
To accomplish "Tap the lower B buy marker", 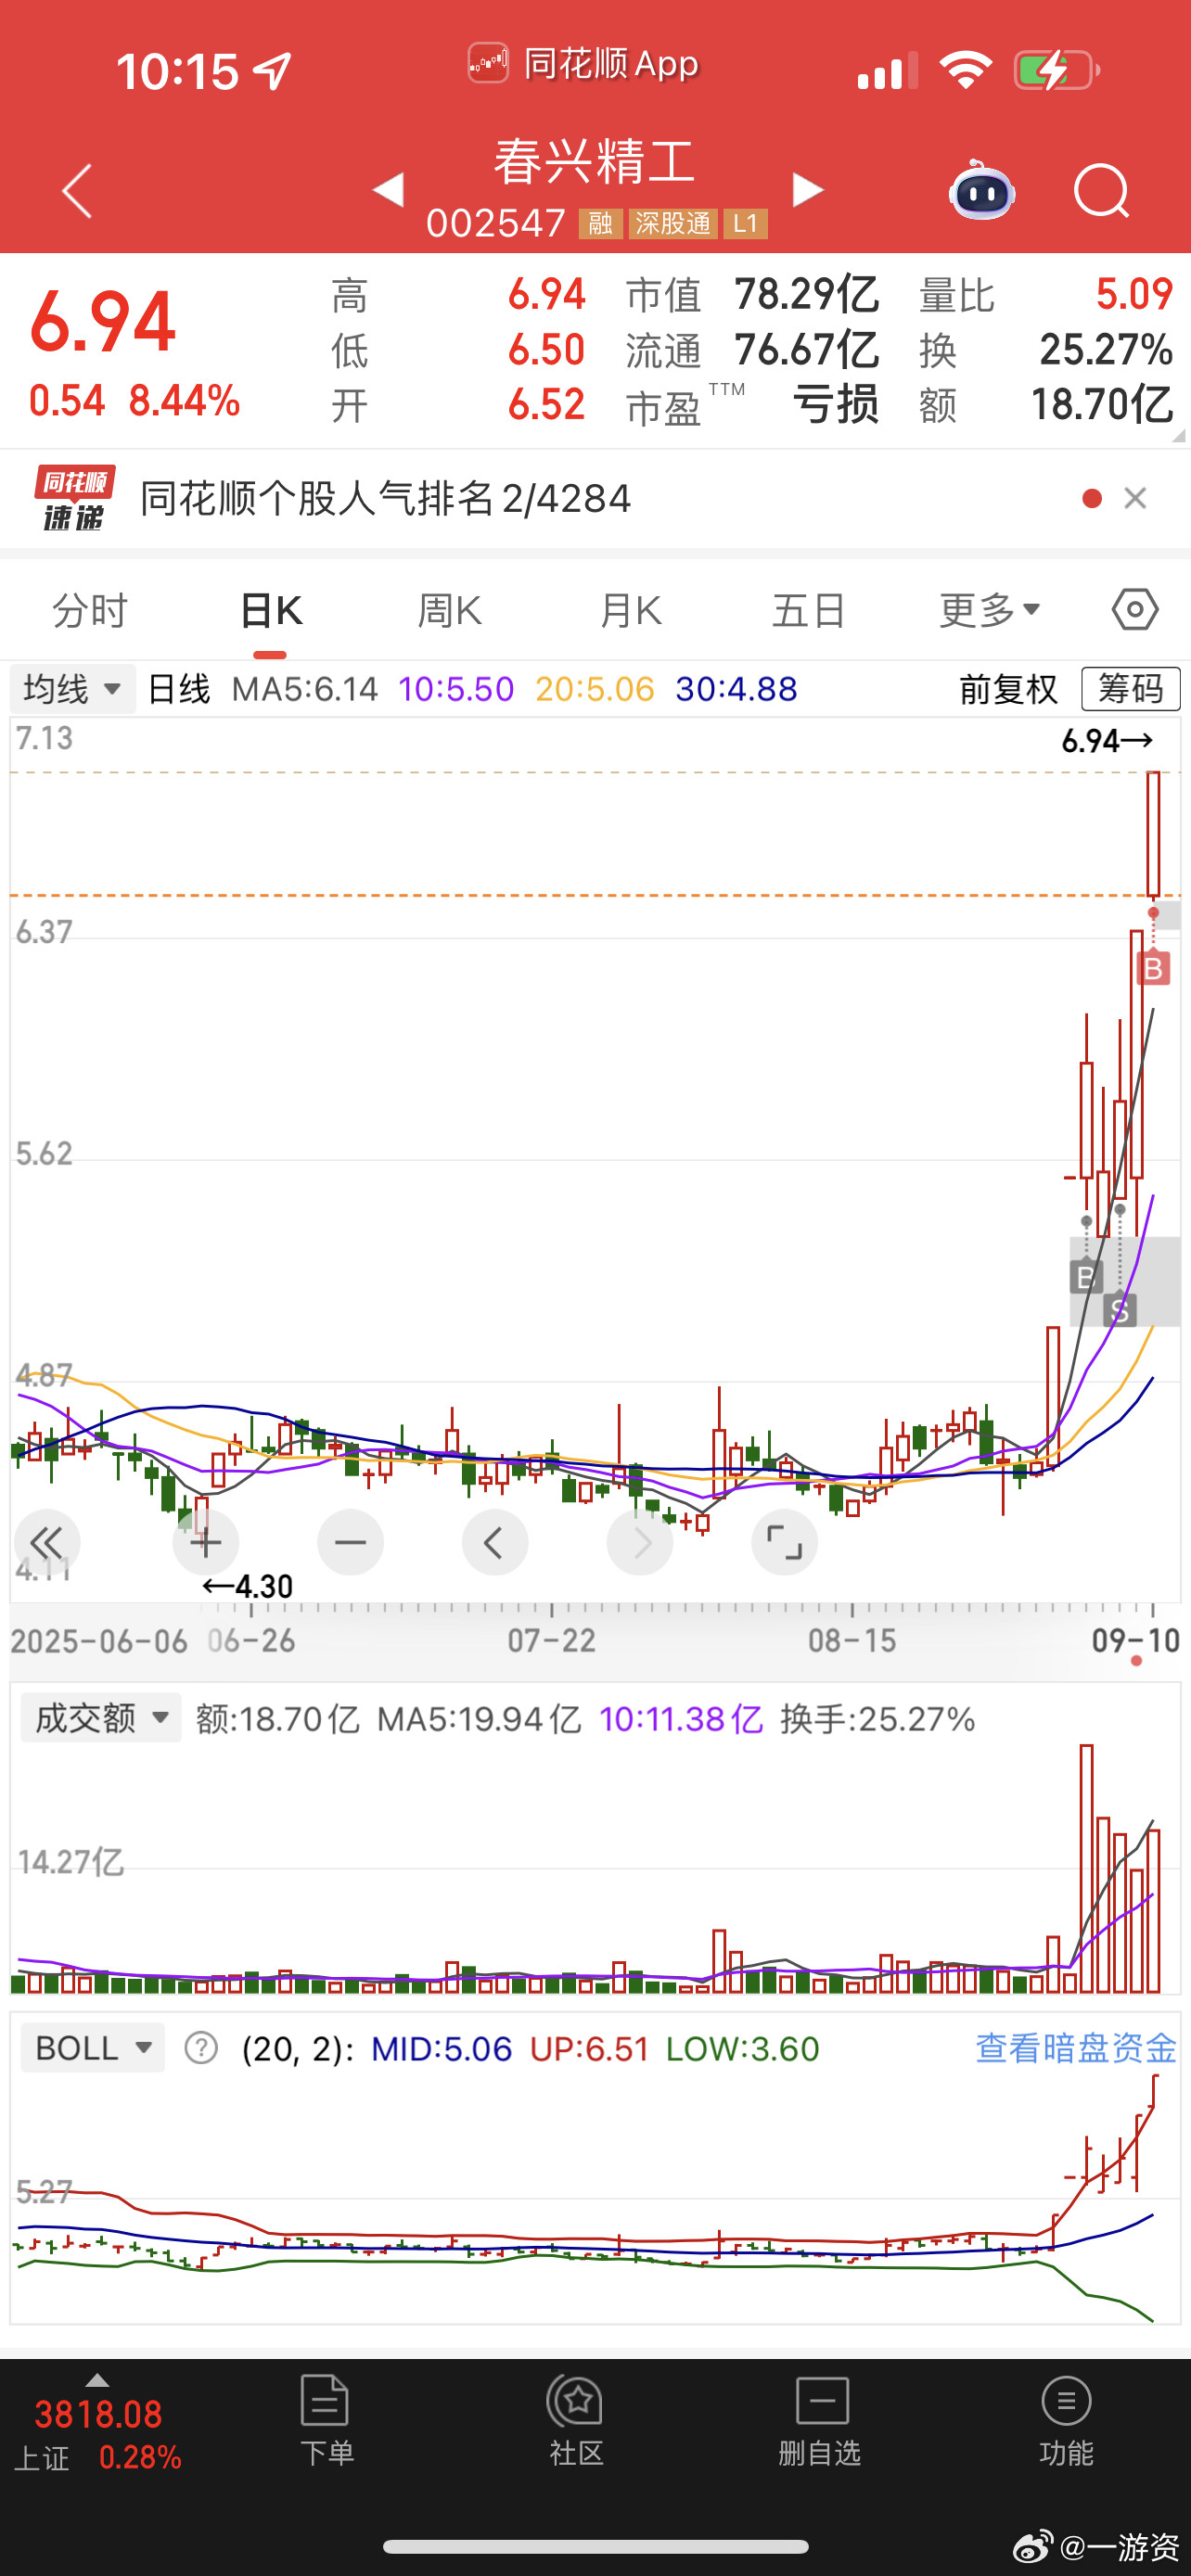I will pos(1086,1277).
